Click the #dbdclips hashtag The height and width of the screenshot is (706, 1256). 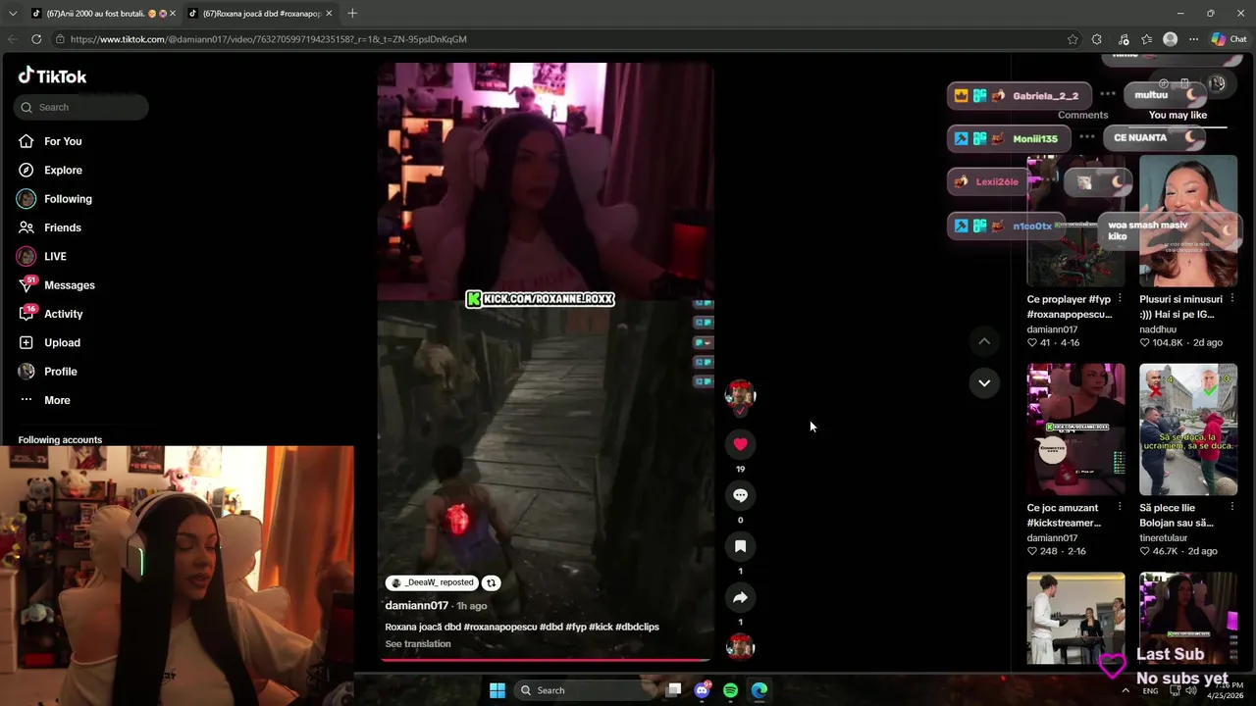[637, 628]
